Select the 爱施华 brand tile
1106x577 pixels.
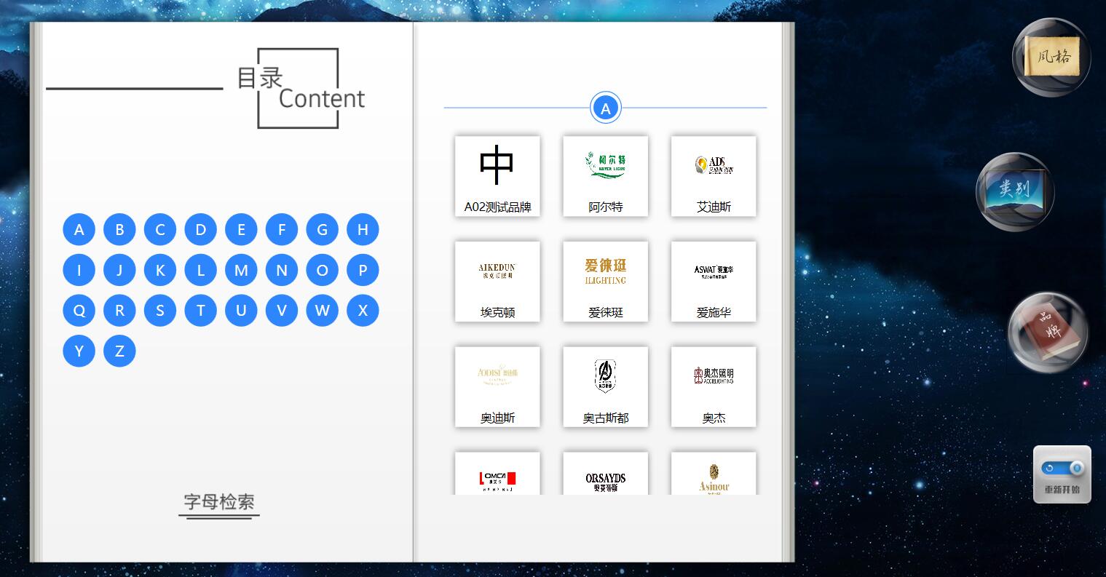coord(714,282)
